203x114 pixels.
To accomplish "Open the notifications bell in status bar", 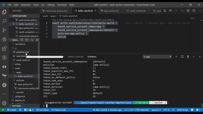I will pyautogui.click(x=198, y=110).
